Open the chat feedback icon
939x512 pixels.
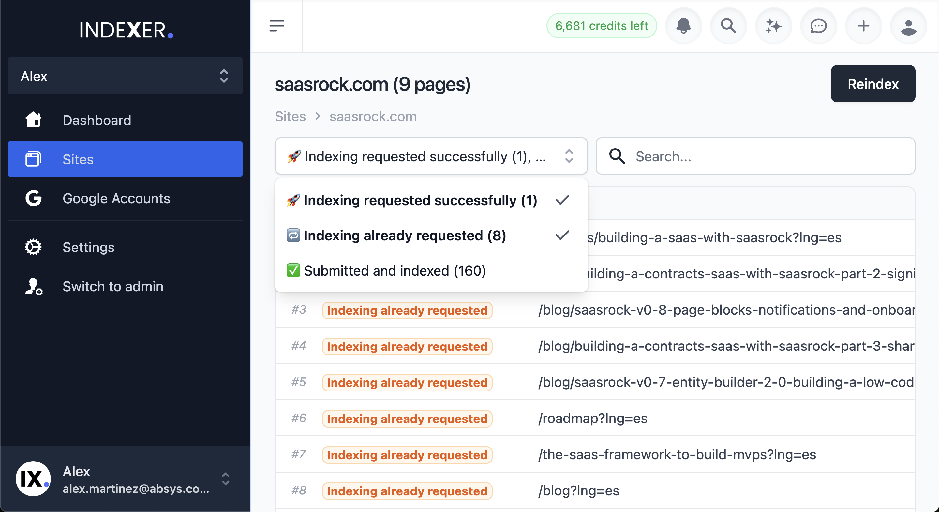pyautogui.click(x=818, y=26)
